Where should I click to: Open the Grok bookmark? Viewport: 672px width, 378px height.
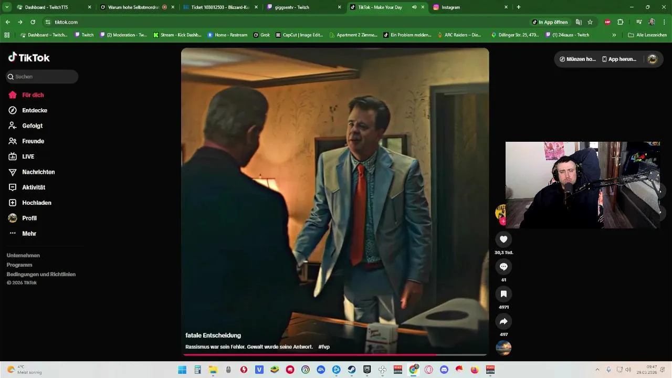pyautogui.click(x=261, y=35)
